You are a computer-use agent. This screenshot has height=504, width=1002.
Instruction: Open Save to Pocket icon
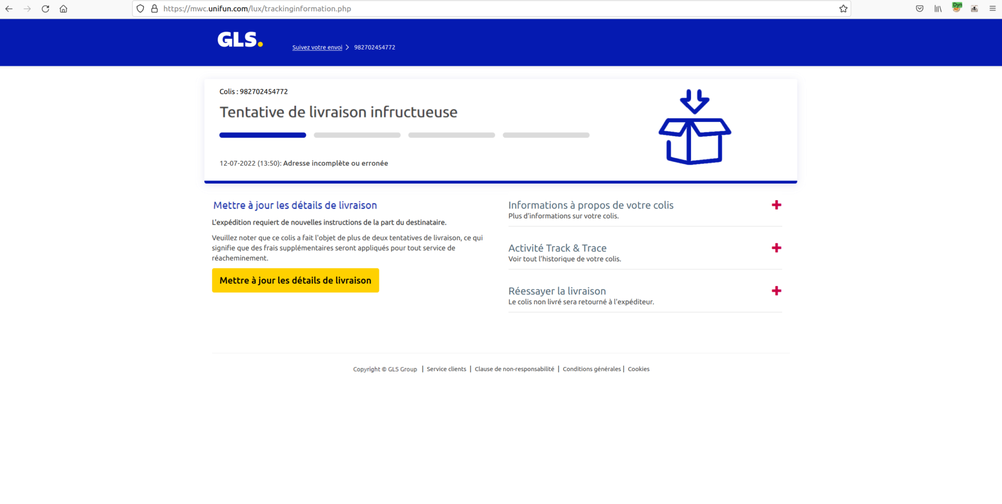(920, 9)
